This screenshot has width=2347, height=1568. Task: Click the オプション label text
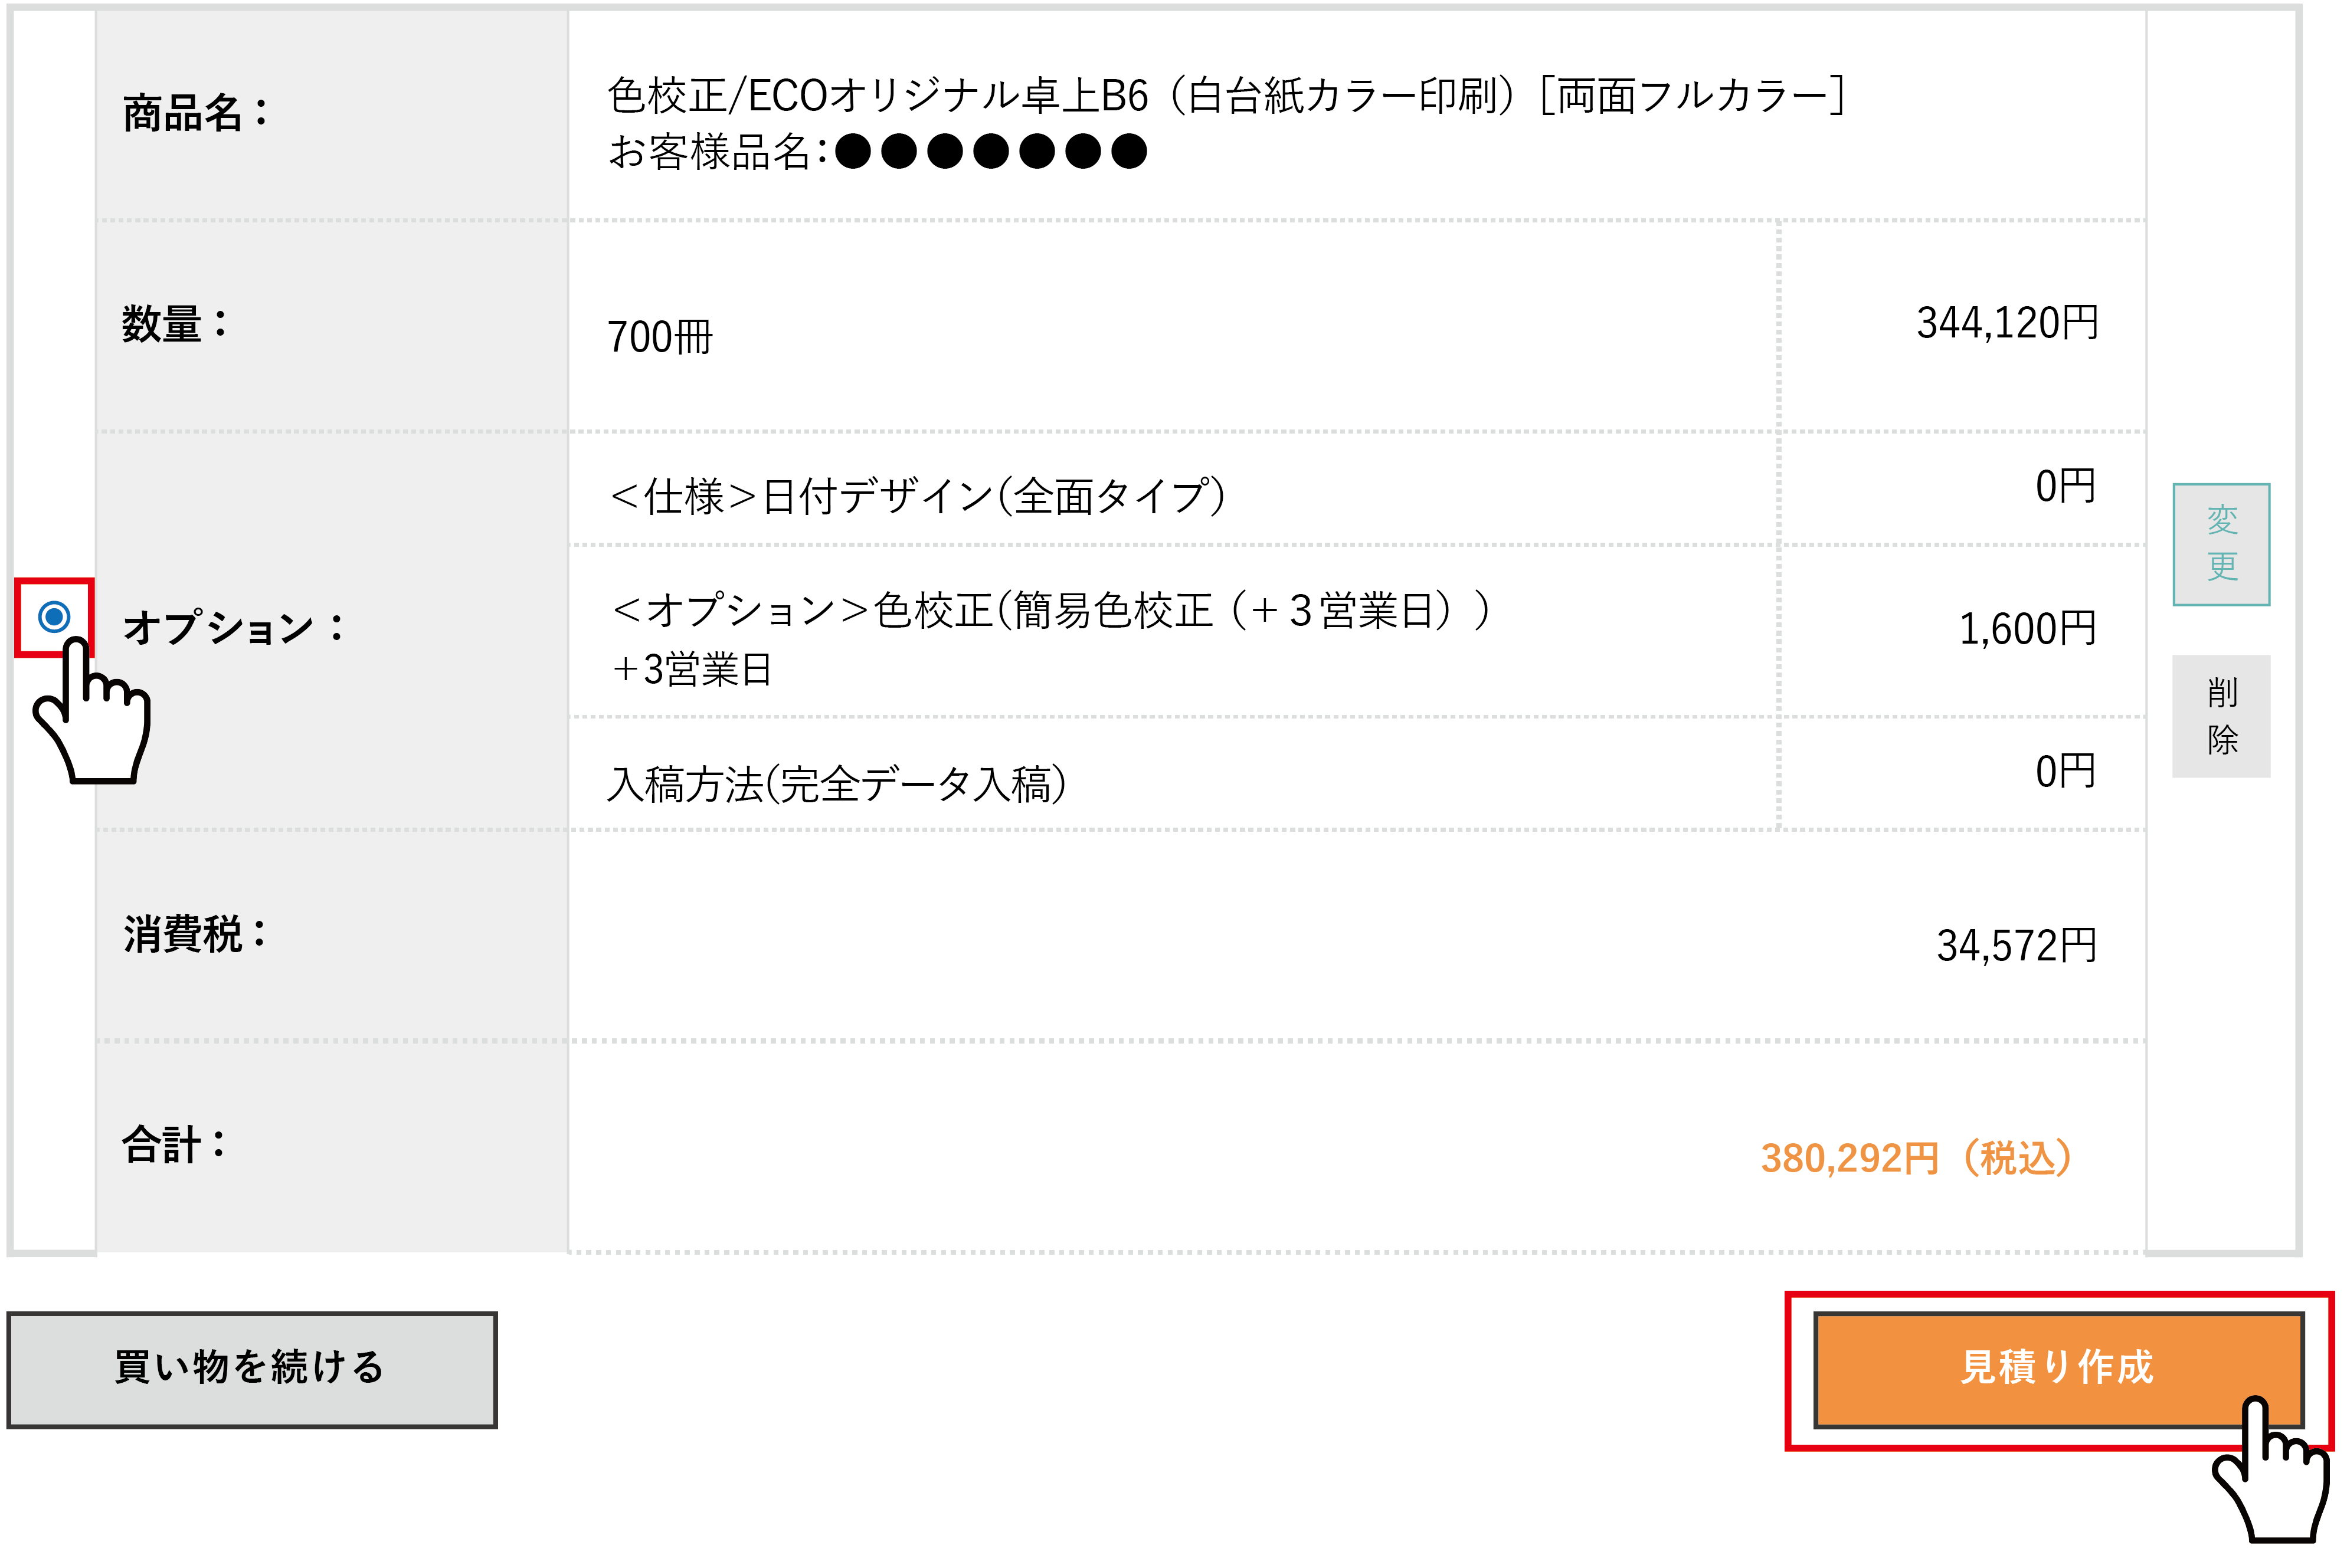click(x=233, y=628)
